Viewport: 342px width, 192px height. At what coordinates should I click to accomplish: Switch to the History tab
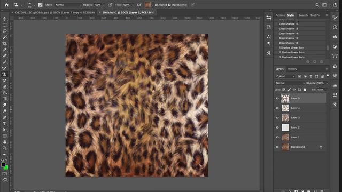tap(292, 69)
